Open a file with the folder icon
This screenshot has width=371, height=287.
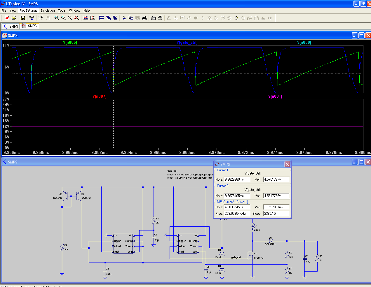[x=14, y=18]
